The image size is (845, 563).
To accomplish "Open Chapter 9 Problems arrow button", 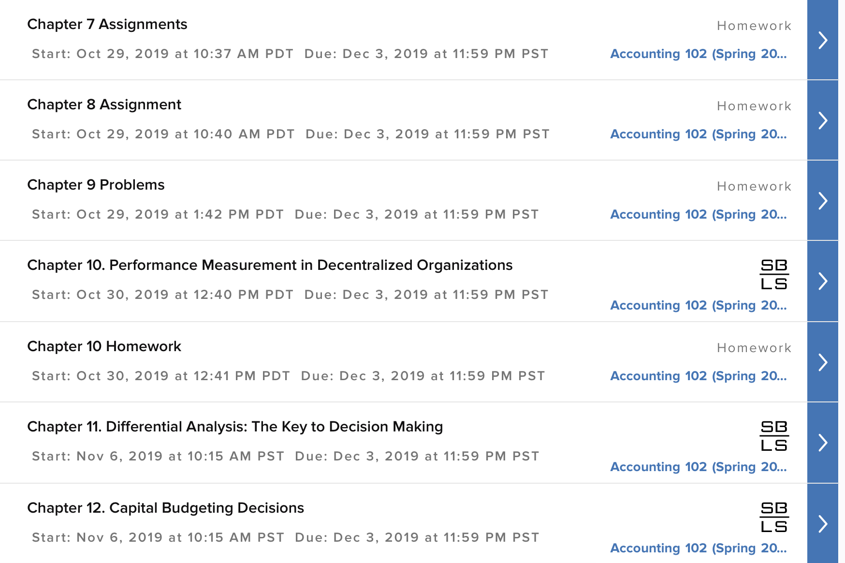I will [822, 200].
